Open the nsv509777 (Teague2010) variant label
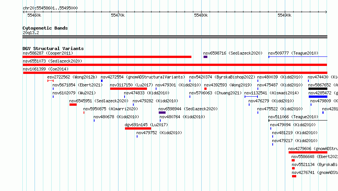 coord(293,53)
